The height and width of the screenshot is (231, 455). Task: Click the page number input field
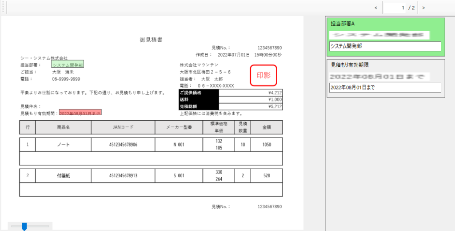click(395, 8)
